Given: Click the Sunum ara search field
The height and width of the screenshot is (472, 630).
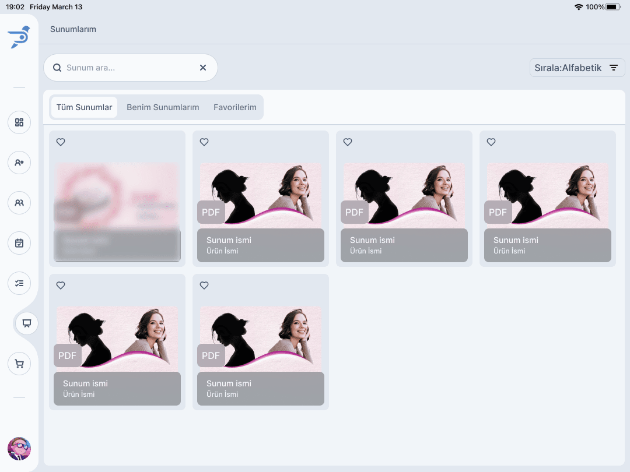Looking at the screenshot, I should [128, 68].
